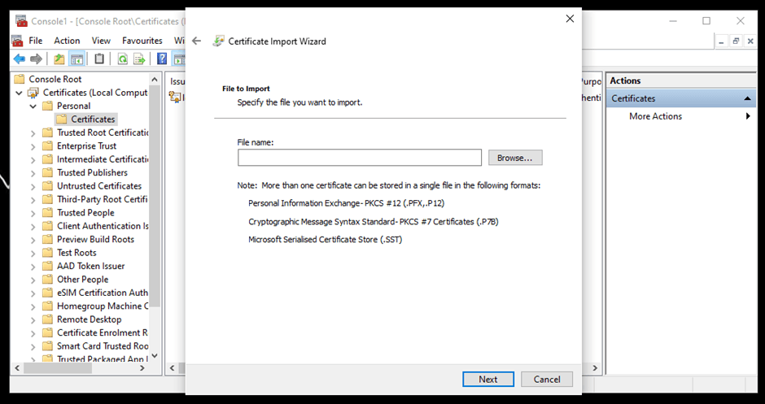Image resolution: width=765 pixels, height=404 pixels.
Task: Click the Issued To column header in results pane
Action: [x=177, y=81]
